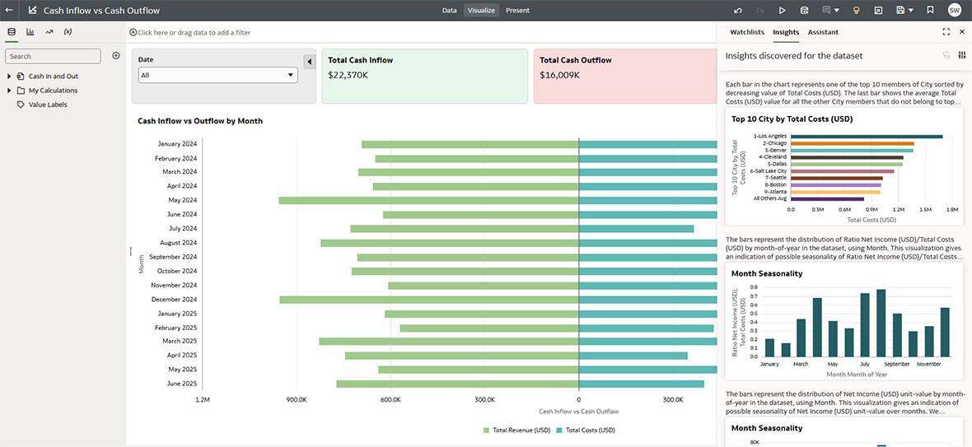This screenshot has width=972, height=447.
Task: Click the Export icon in toolbar
Action: 878,11
